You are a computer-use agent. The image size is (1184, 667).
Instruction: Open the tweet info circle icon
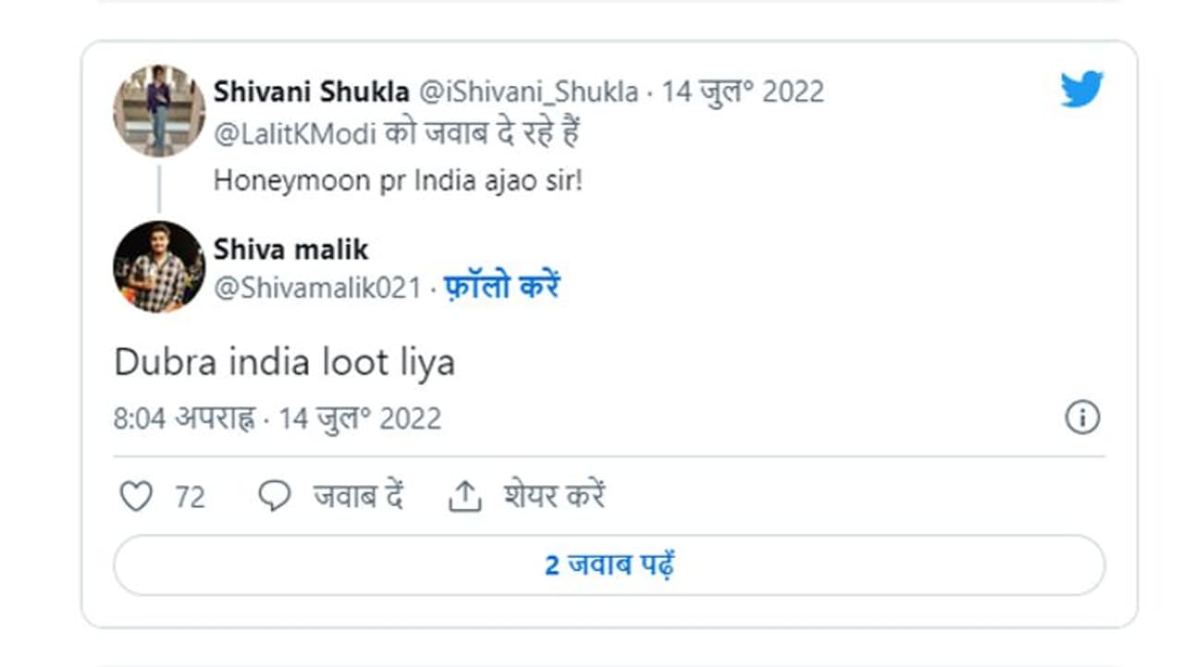(1082, 418)
